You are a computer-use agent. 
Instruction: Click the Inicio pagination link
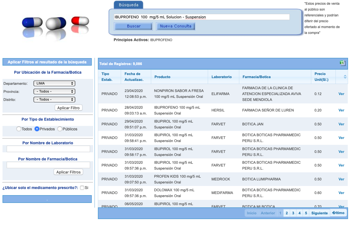pos(252,213)
